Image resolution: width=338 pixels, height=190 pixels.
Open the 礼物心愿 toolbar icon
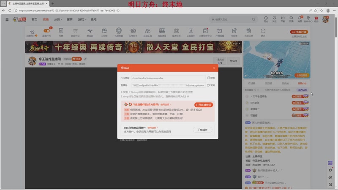click(x=248, y=33)
